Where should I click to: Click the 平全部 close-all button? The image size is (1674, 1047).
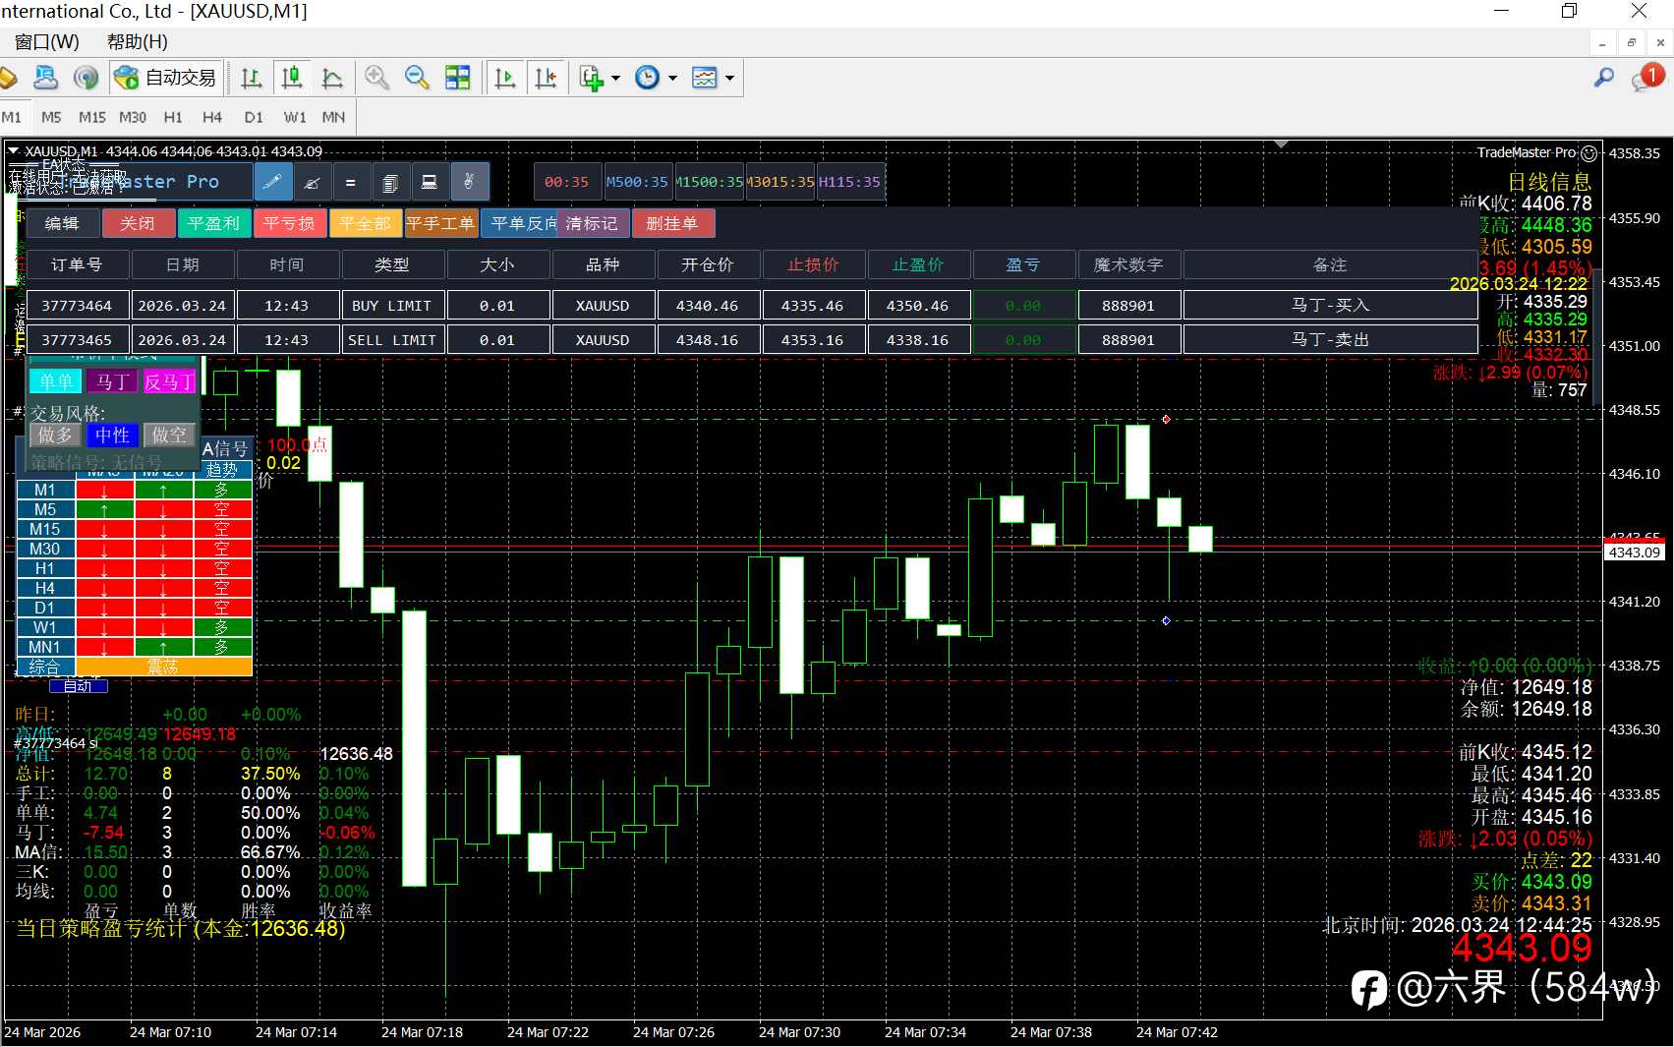[366, 223]
